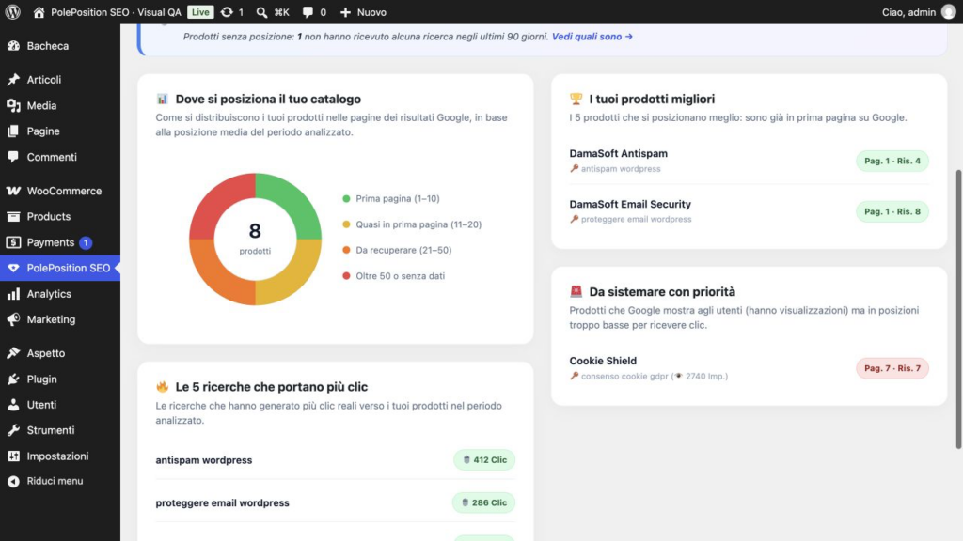Click 'Prima pagina (1–10)' legend entry

[390, 199]
